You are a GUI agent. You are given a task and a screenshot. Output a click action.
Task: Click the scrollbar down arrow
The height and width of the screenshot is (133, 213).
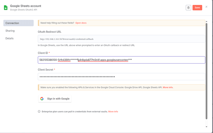click(x=207, y=127)
